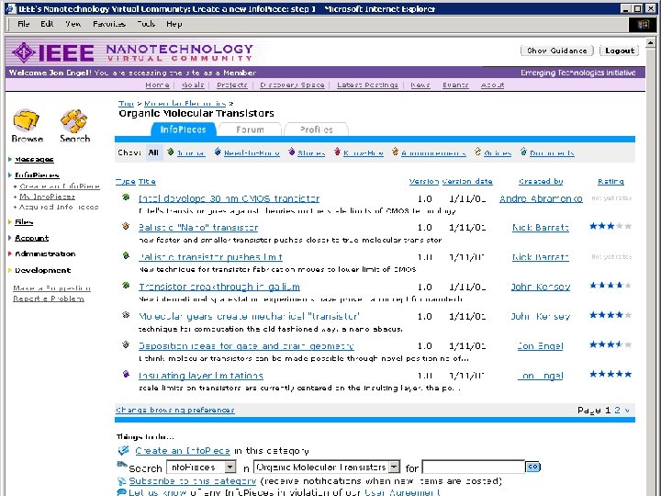Sort list by Version date column header
The width and height of the screenshot is (661, 496).
click(x=467, y=181)
